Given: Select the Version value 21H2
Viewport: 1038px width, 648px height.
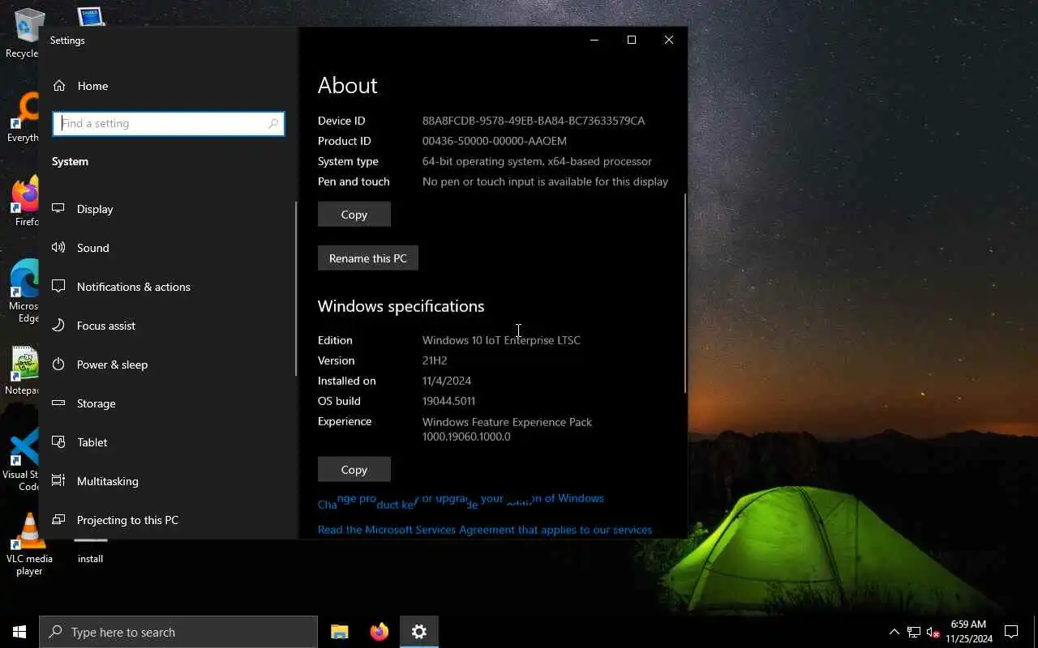Looking at the screenshot, I should coord(435,360).
